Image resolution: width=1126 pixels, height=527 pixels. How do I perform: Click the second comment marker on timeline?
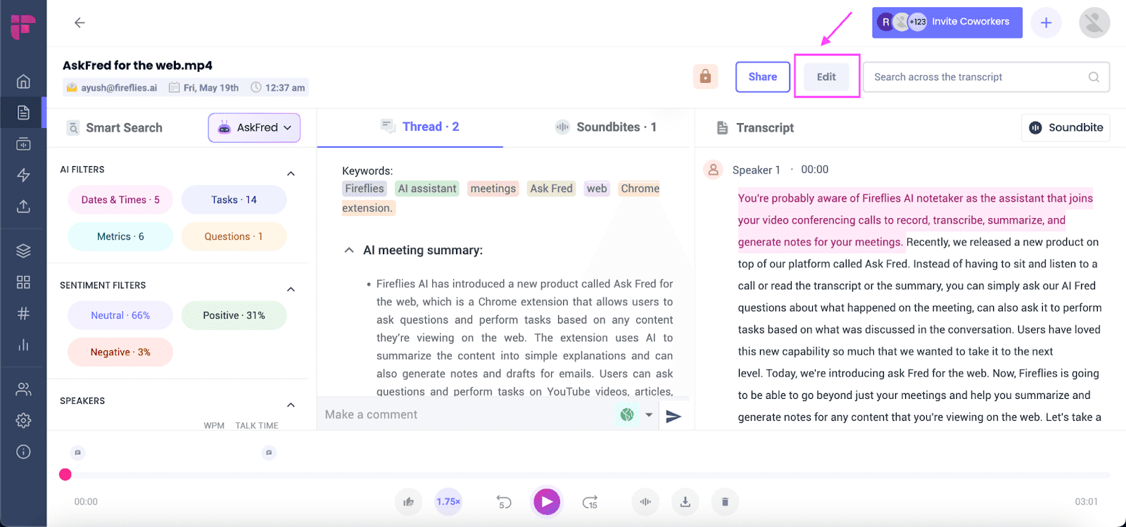269,452
